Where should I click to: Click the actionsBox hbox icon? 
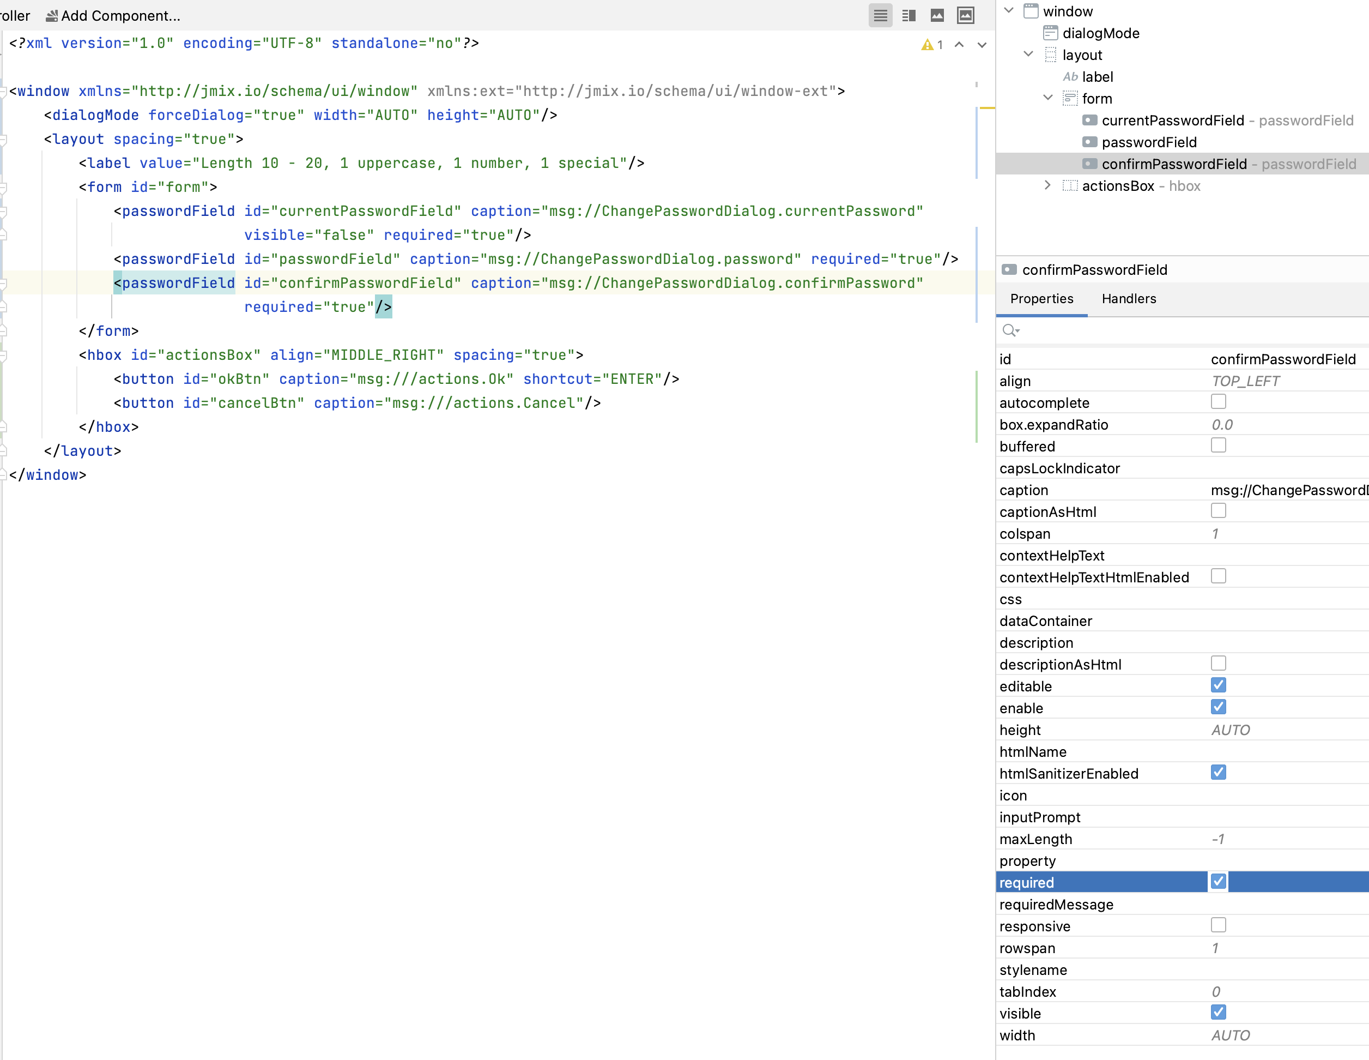point(1070,185)
